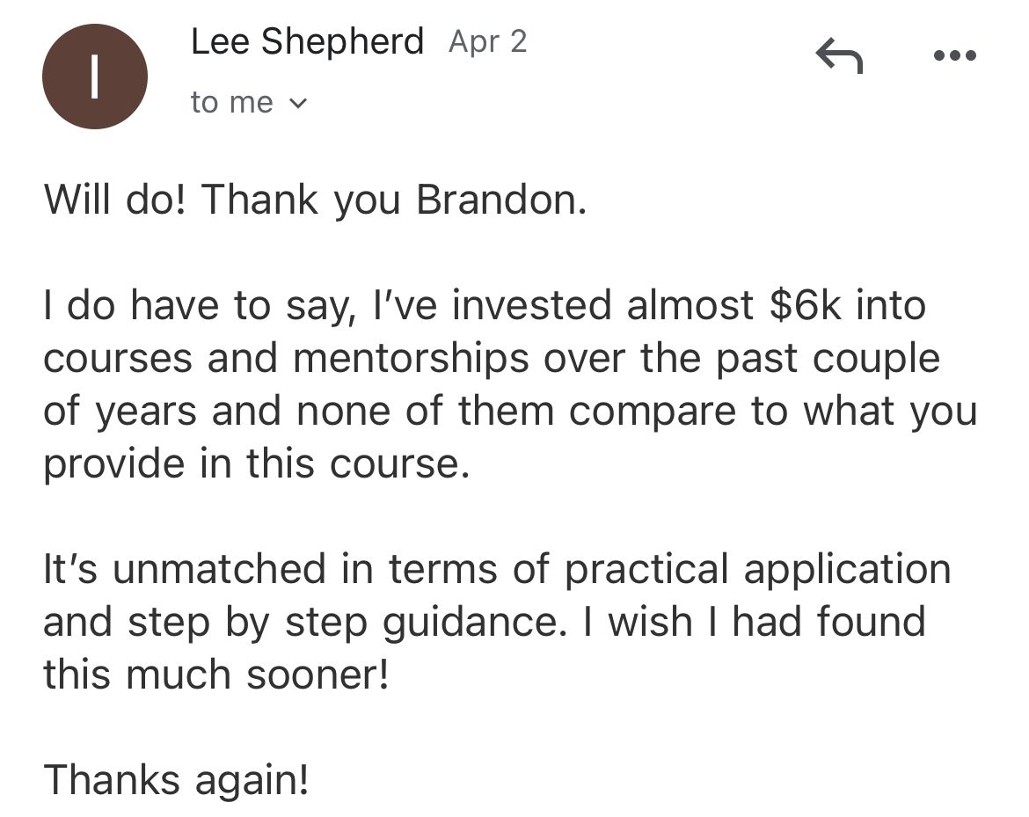1029x817 pixels.
Task: Click the words "It's unmatched"
Action: tap(183, 569)
